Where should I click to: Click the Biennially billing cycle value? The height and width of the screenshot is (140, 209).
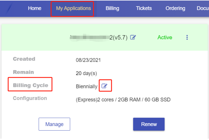click(x=87, y=86)
